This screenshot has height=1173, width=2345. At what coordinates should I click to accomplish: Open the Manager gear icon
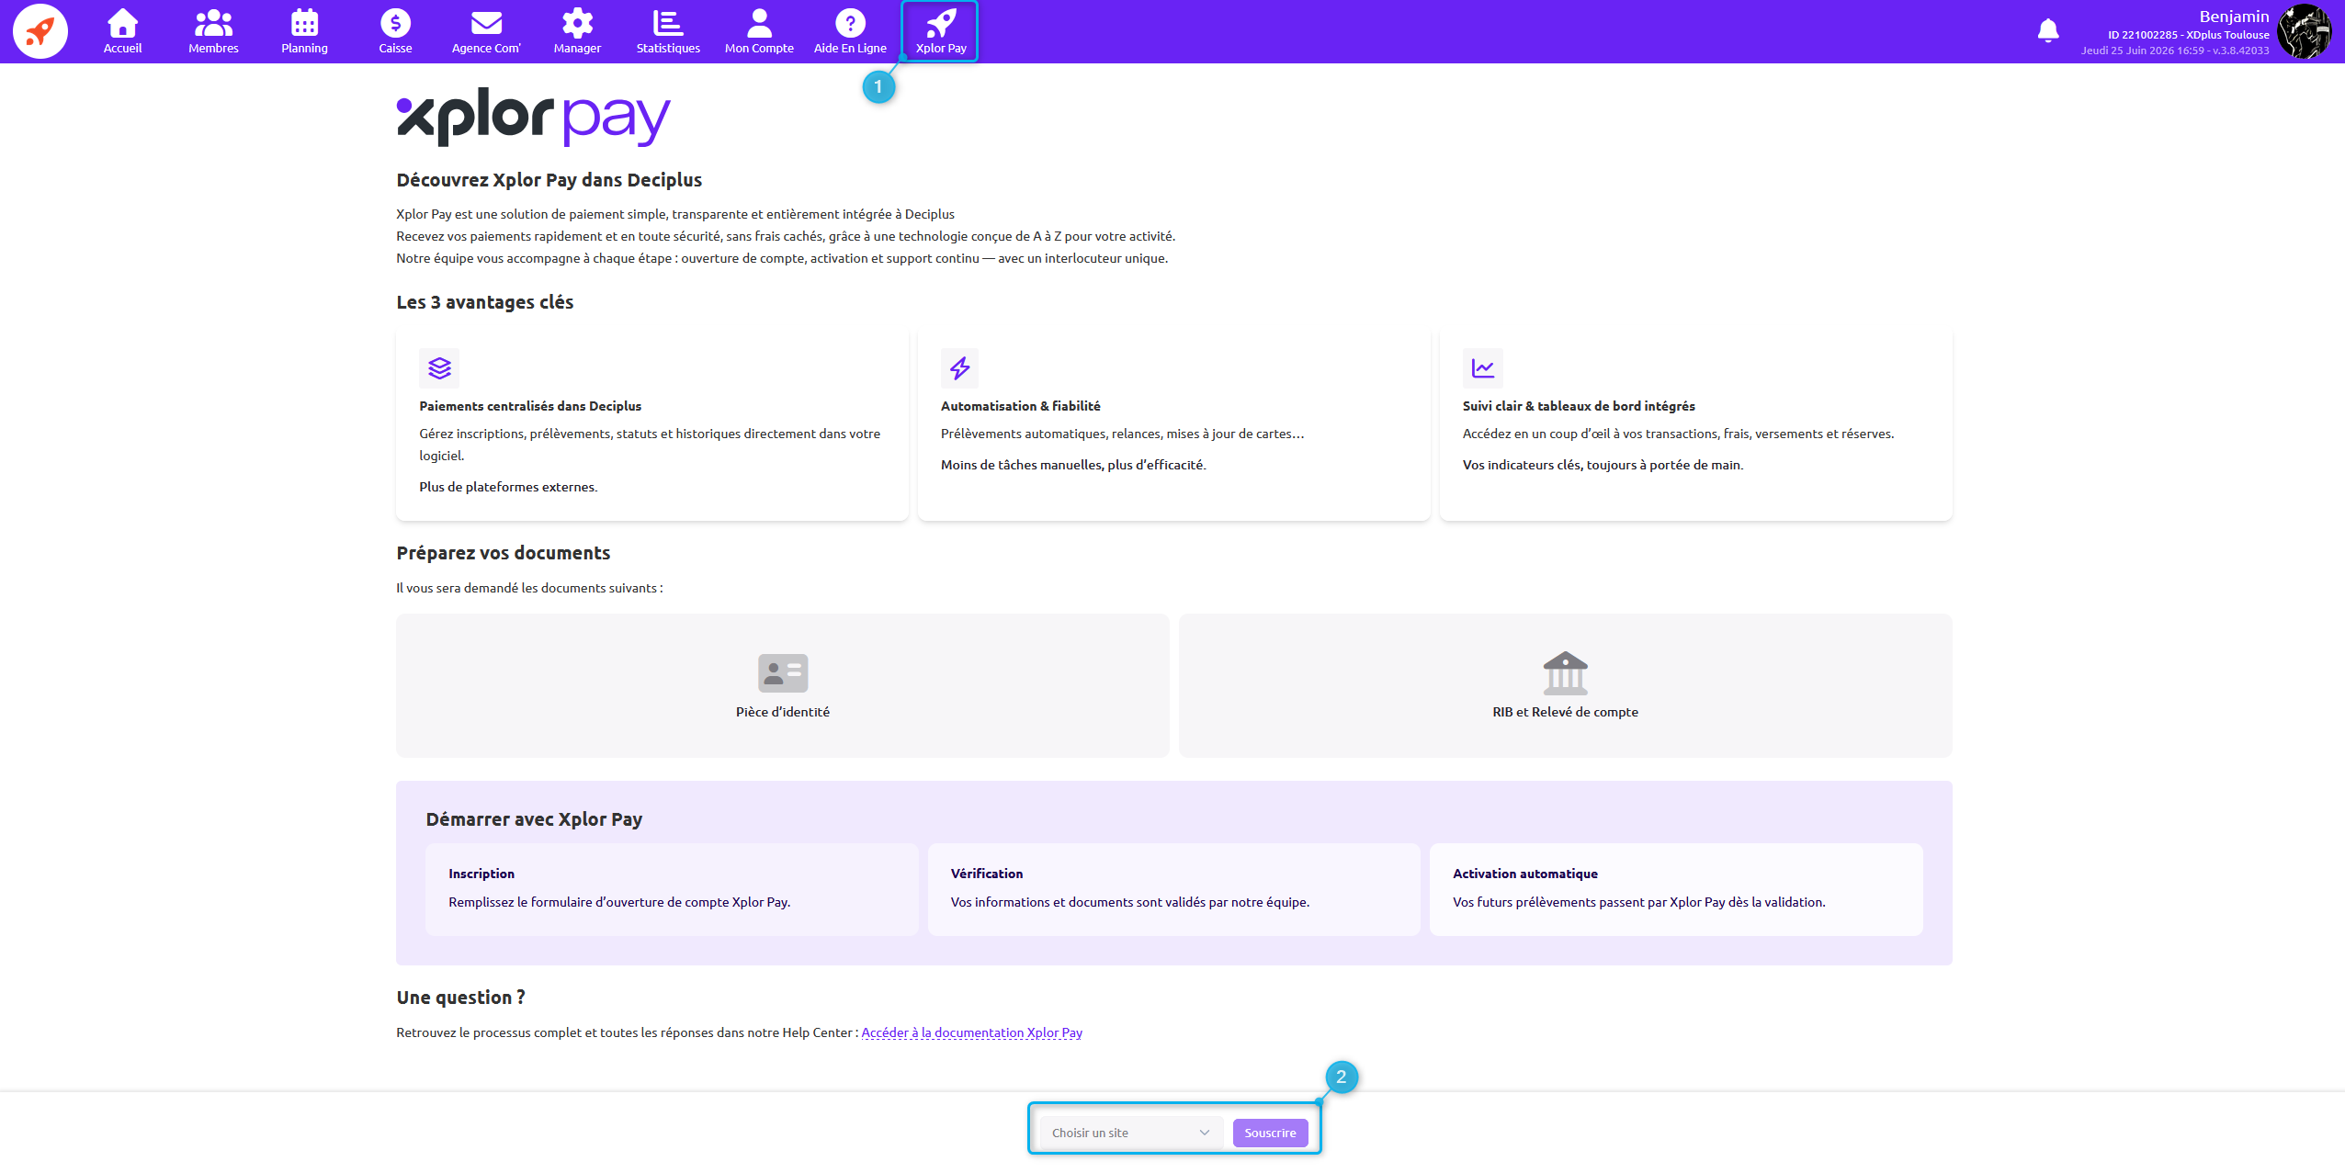coord(577,22)
